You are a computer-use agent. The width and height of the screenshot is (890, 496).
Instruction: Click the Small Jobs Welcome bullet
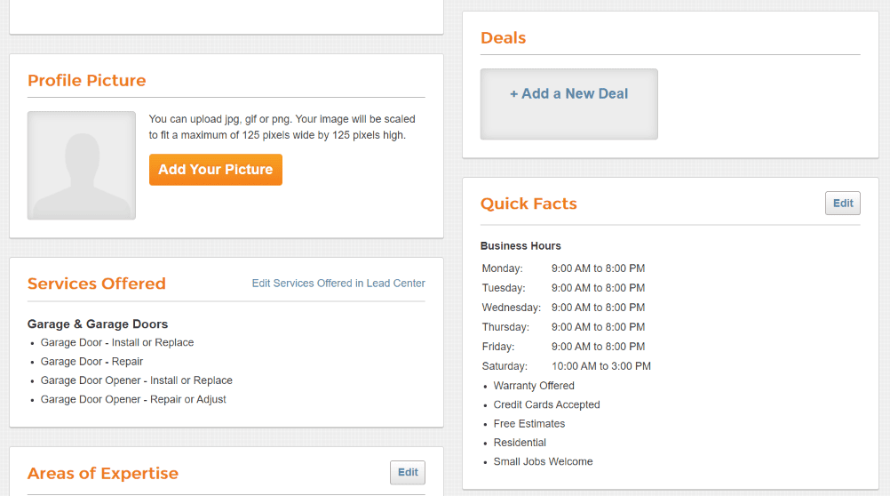[544, 461]
